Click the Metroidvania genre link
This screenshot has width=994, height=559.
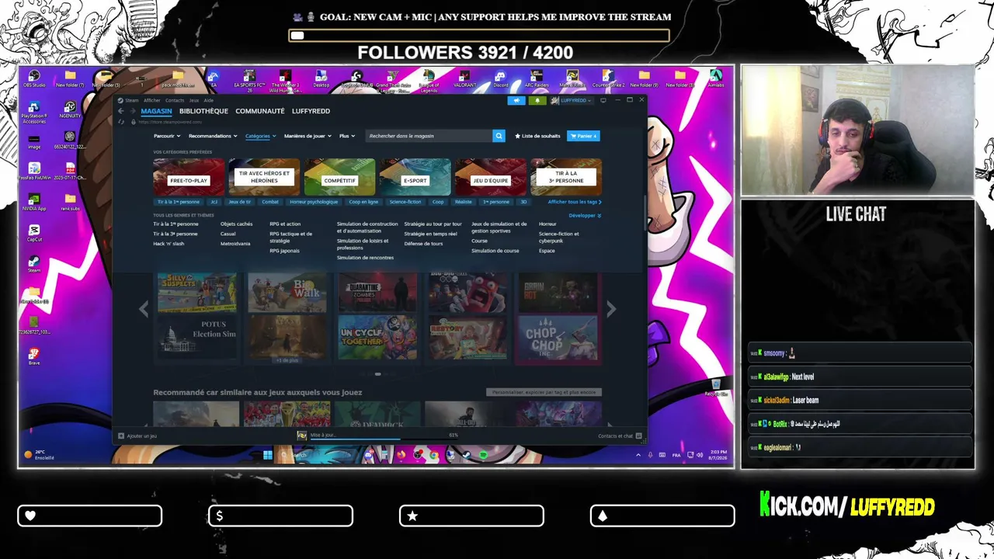[x=235, y=244]
